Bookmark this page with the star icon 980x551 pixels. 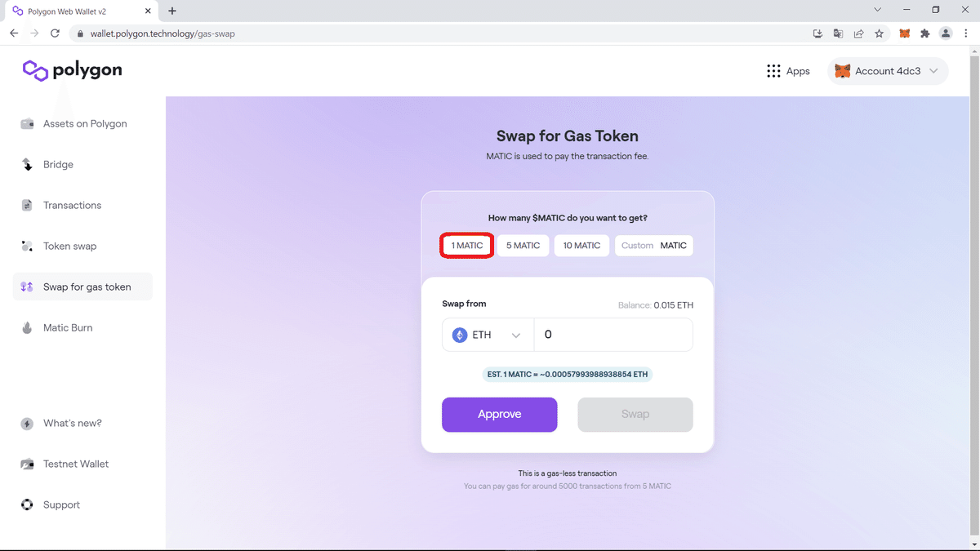tap(880, 33)
